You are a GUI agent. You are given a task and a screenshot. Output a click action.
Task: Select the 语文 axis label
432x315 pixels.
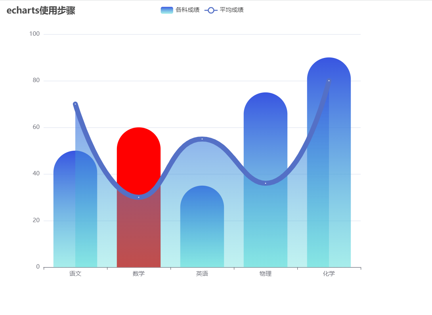[x=75, y=274]
